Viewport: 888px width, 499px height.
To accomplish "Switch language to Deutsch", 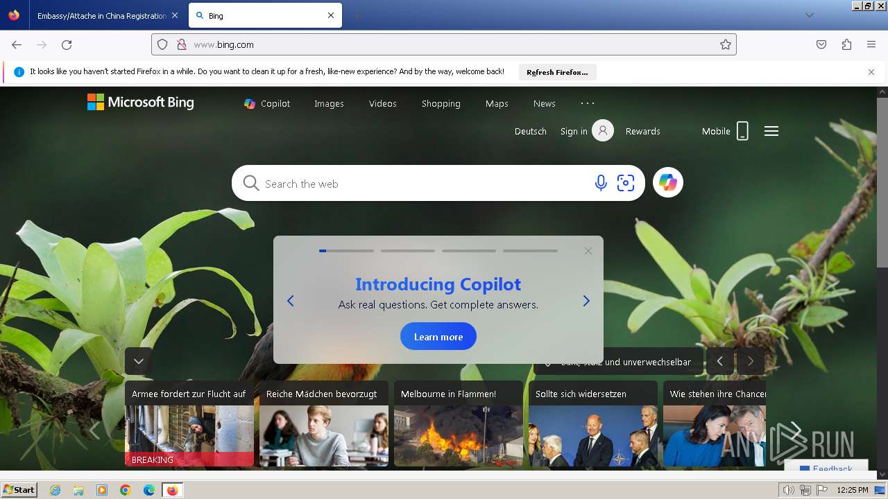I will tap(531, 131).
